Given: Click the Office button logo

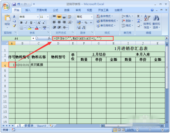Looking at the screenshot, I should (6, 6).
